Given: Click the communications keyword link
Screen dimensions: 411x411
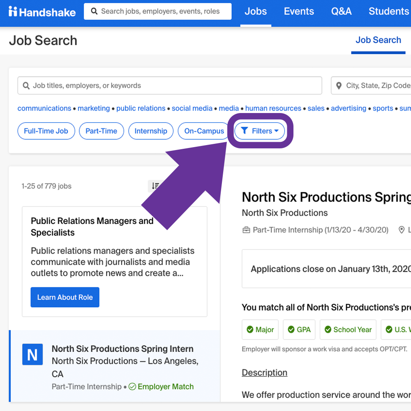Looking at the screenshot, I should point(44,108).
